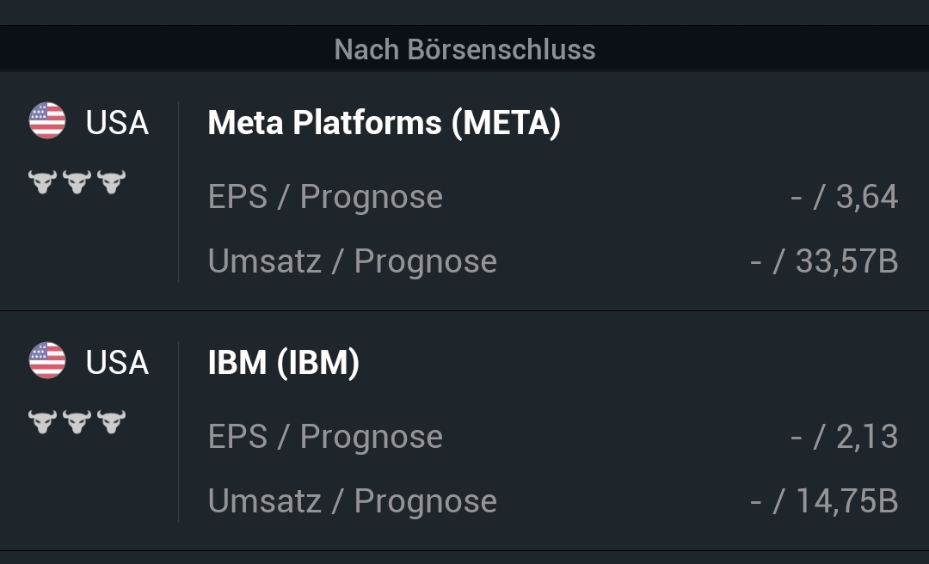
Task: Click Meta's Umsatz / Prognose label
Action: coord(352,261)
